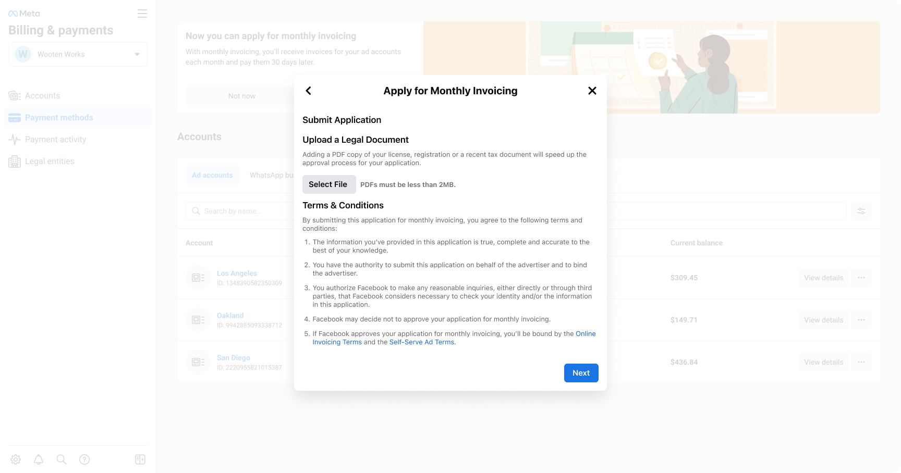Click the Los Angeles account ID text
This screenshot has height=473, width=901.
249,283
